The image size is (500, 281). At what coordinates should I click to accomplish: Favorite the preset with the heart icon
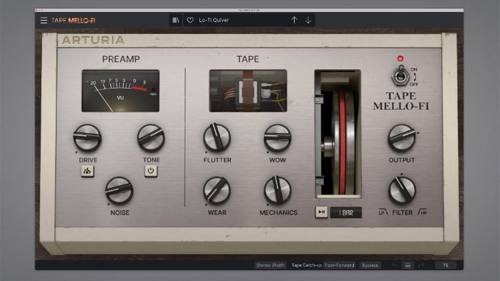point(190,20)
